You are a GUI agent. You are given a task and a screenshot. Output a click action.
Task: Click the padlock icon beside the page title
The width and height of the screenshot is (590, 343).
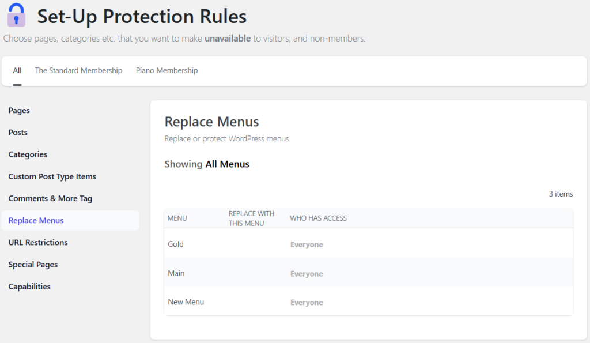point(16,15)
